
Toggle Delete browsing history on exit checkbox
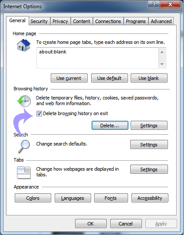(39, 114)
